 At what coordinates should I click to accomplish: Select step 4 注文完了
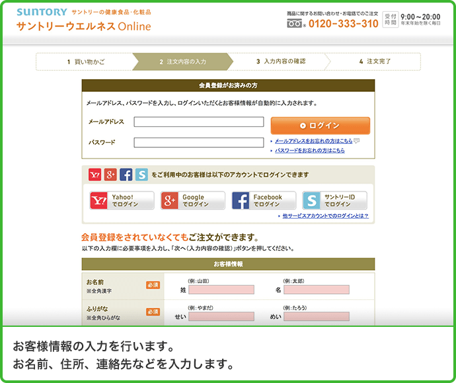point(375,61)
